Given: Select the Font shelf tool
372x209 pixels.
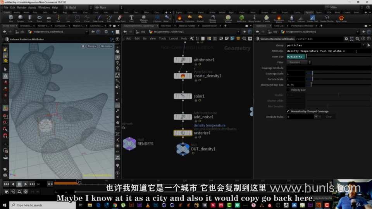Looking at the screenshot, I should tap(131, 18).
